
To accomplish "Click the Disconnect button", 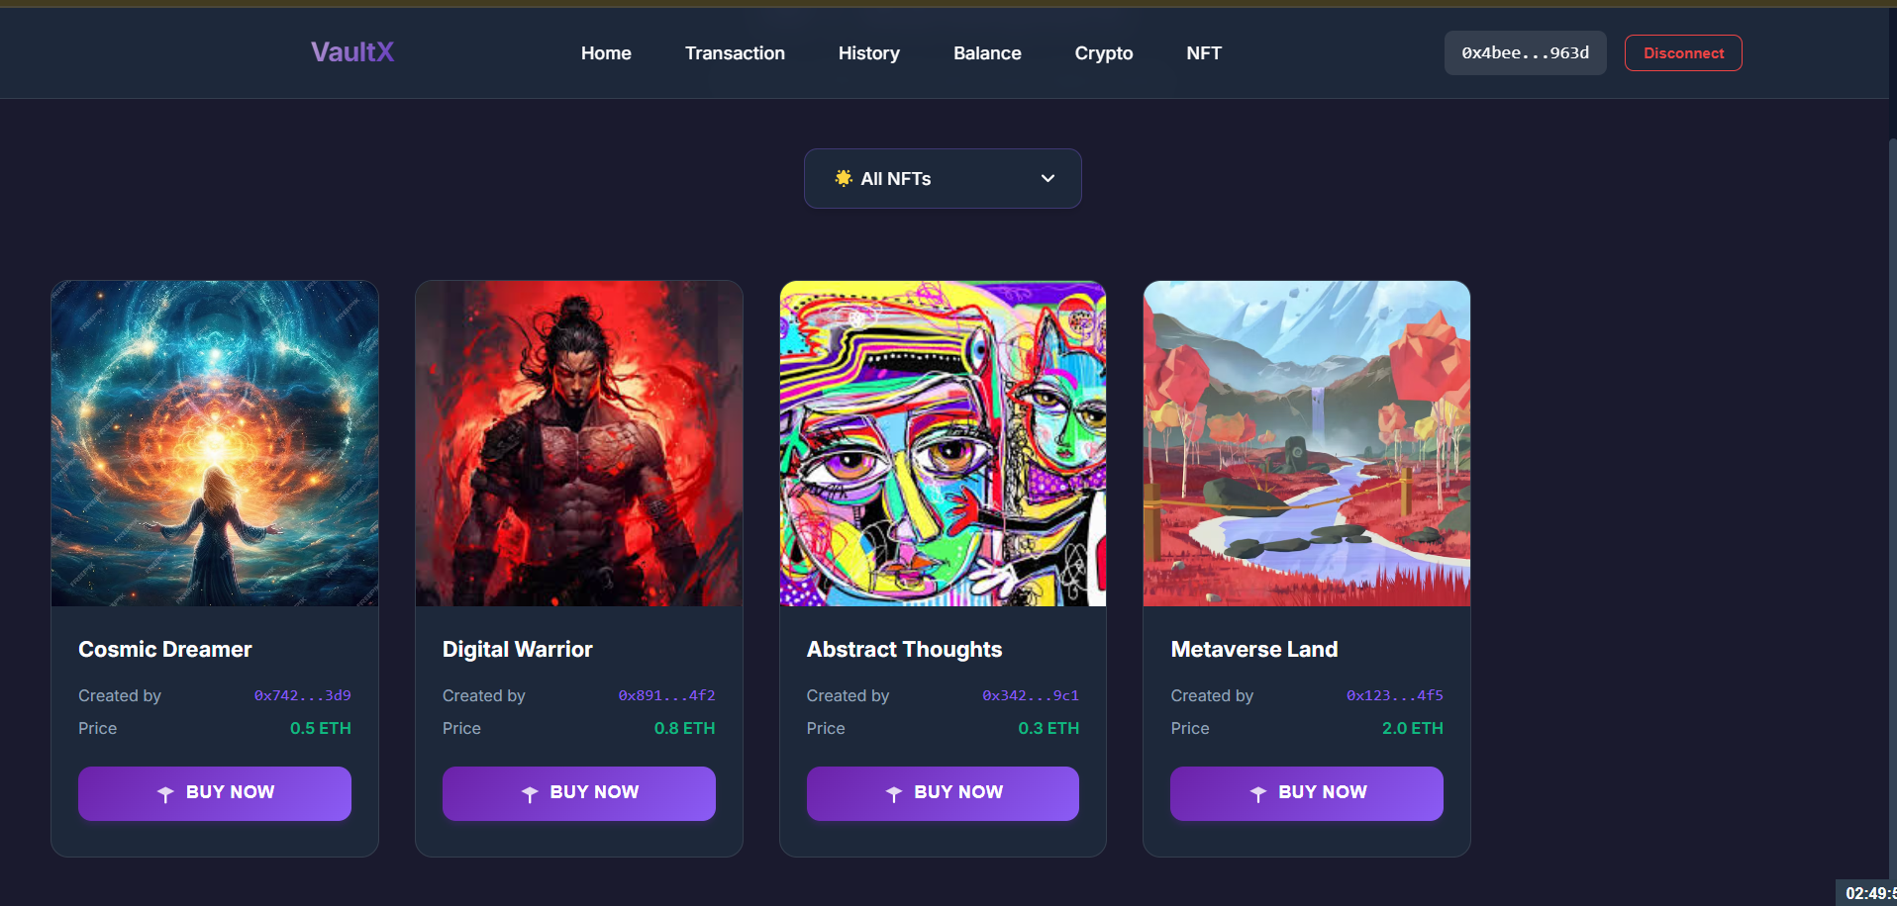I will 1683,53.
